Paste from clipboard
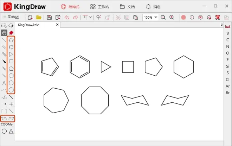The image size is (232, 146). tap(135, 17)
